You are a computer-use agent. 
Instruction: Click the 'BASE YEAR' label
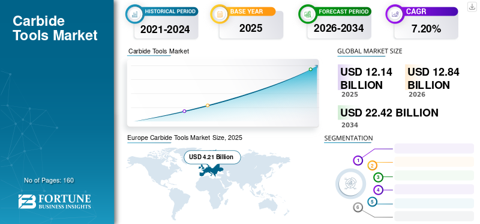tap(247, 11)
